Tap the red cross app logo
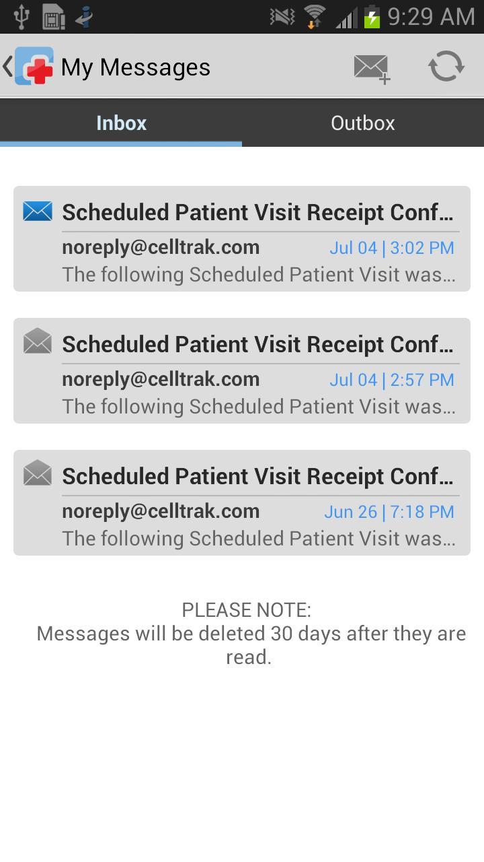Screen dimensions: 484x862 pos(34,66)
